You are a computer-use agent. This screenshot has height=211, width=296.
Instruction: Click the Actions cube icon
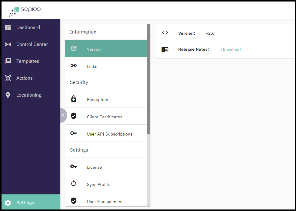[x=8, y=78]
